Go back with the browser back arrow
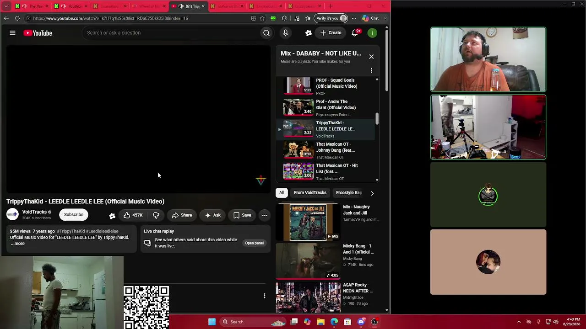This screenshot has width=586, height=329. pyautogui.click(x=6, y=18)
